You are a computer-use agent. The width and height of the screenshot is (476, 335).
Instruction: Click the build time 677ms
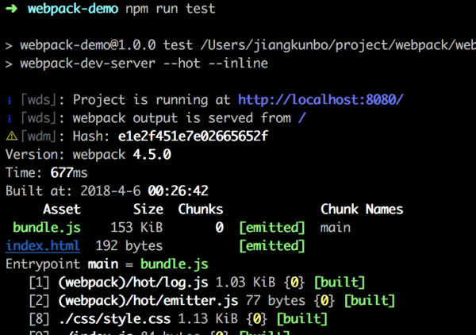[69, 173]
